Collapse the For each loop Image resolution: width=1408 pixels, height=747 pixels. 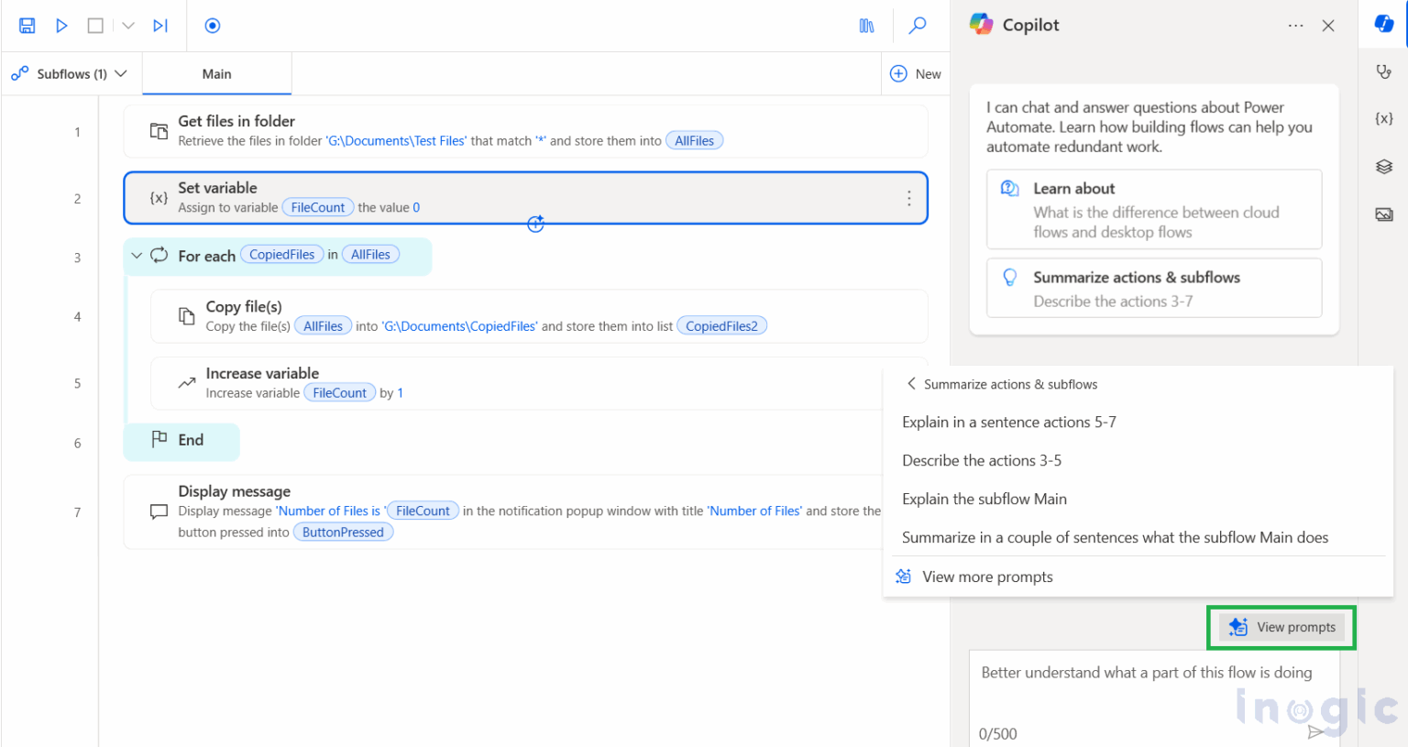pos(136,254)
